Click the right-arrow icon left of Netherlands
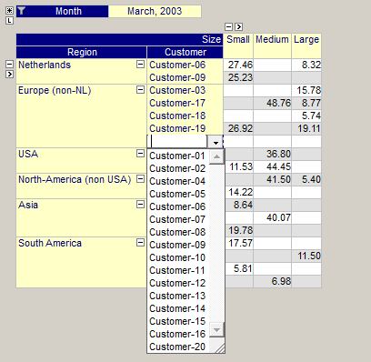 (9, 74)
